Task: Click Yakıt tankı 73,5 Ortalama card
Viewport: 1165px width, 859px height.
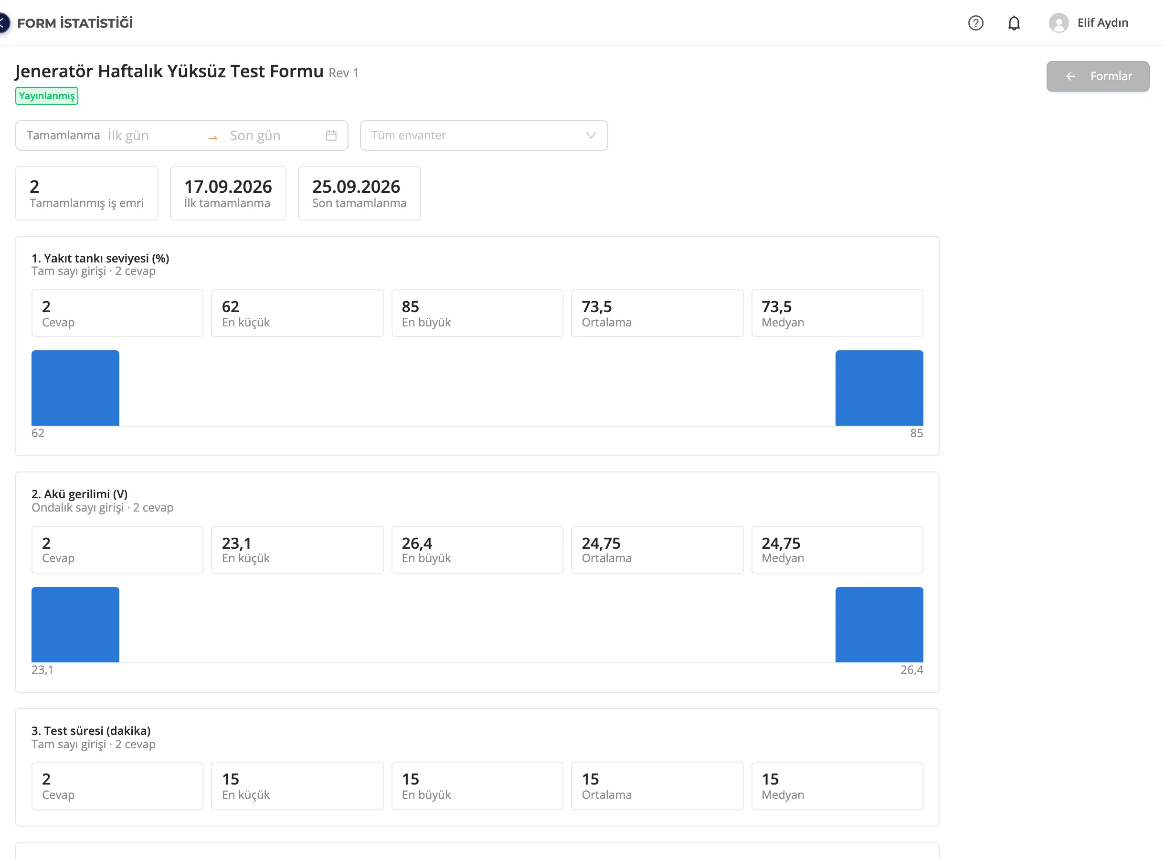Action: (657, 313)
